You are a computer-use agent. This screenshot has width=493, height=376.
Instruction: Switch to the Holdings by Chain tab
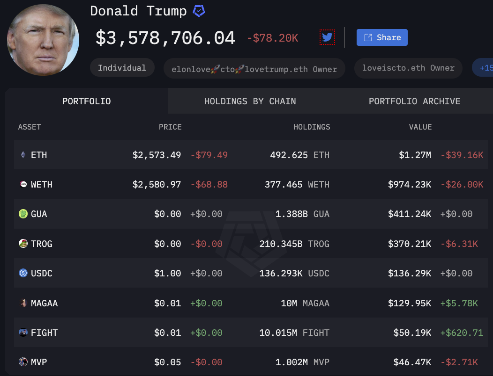(x=250, y=101)
